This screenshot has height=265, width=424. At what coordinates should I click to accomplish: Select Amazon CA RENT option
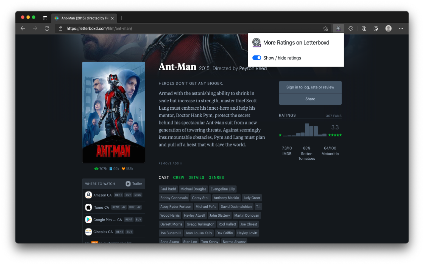(118, 195)
